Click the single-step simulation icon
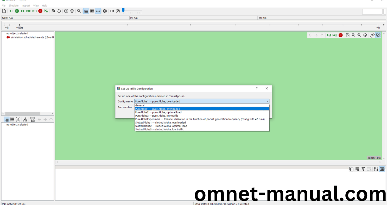This screenshot has height=205, width=387. coord(11,11)
